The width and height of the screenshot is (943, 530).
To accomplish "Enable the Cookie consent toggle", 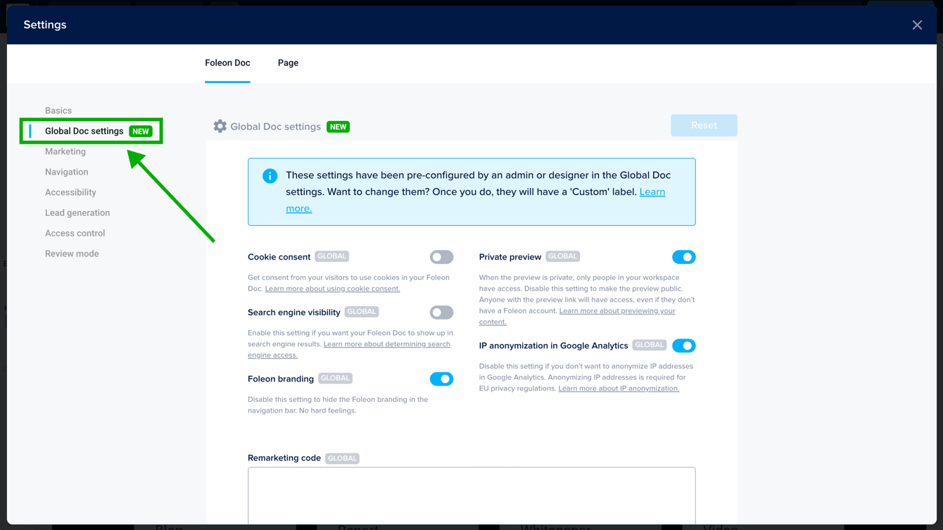I will (x=441, y=257).
